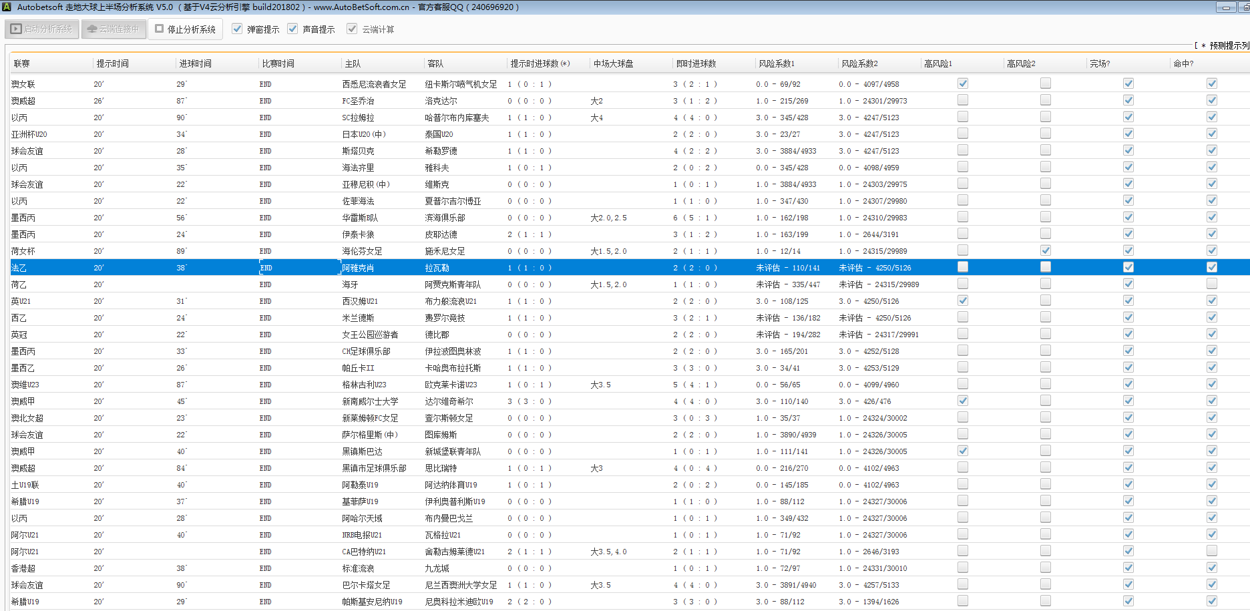This screenshot has height=611, width=1250.
Task: Disable the 声音提示 checkbox
Action: coord(292,29)
